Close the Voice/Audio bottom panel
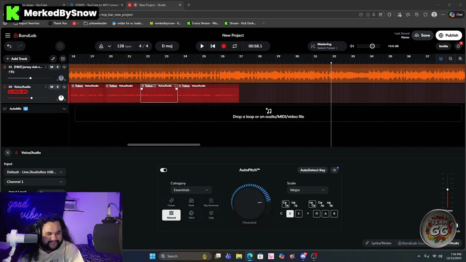 coord(8,152)
